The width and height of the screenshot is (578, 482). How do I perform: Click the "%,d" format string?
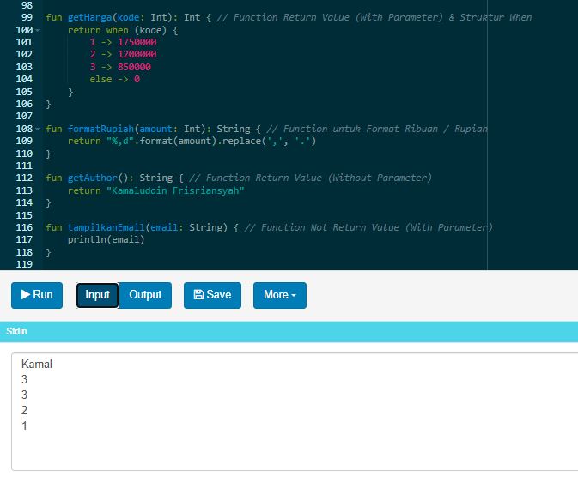click(x=120, y=141)
